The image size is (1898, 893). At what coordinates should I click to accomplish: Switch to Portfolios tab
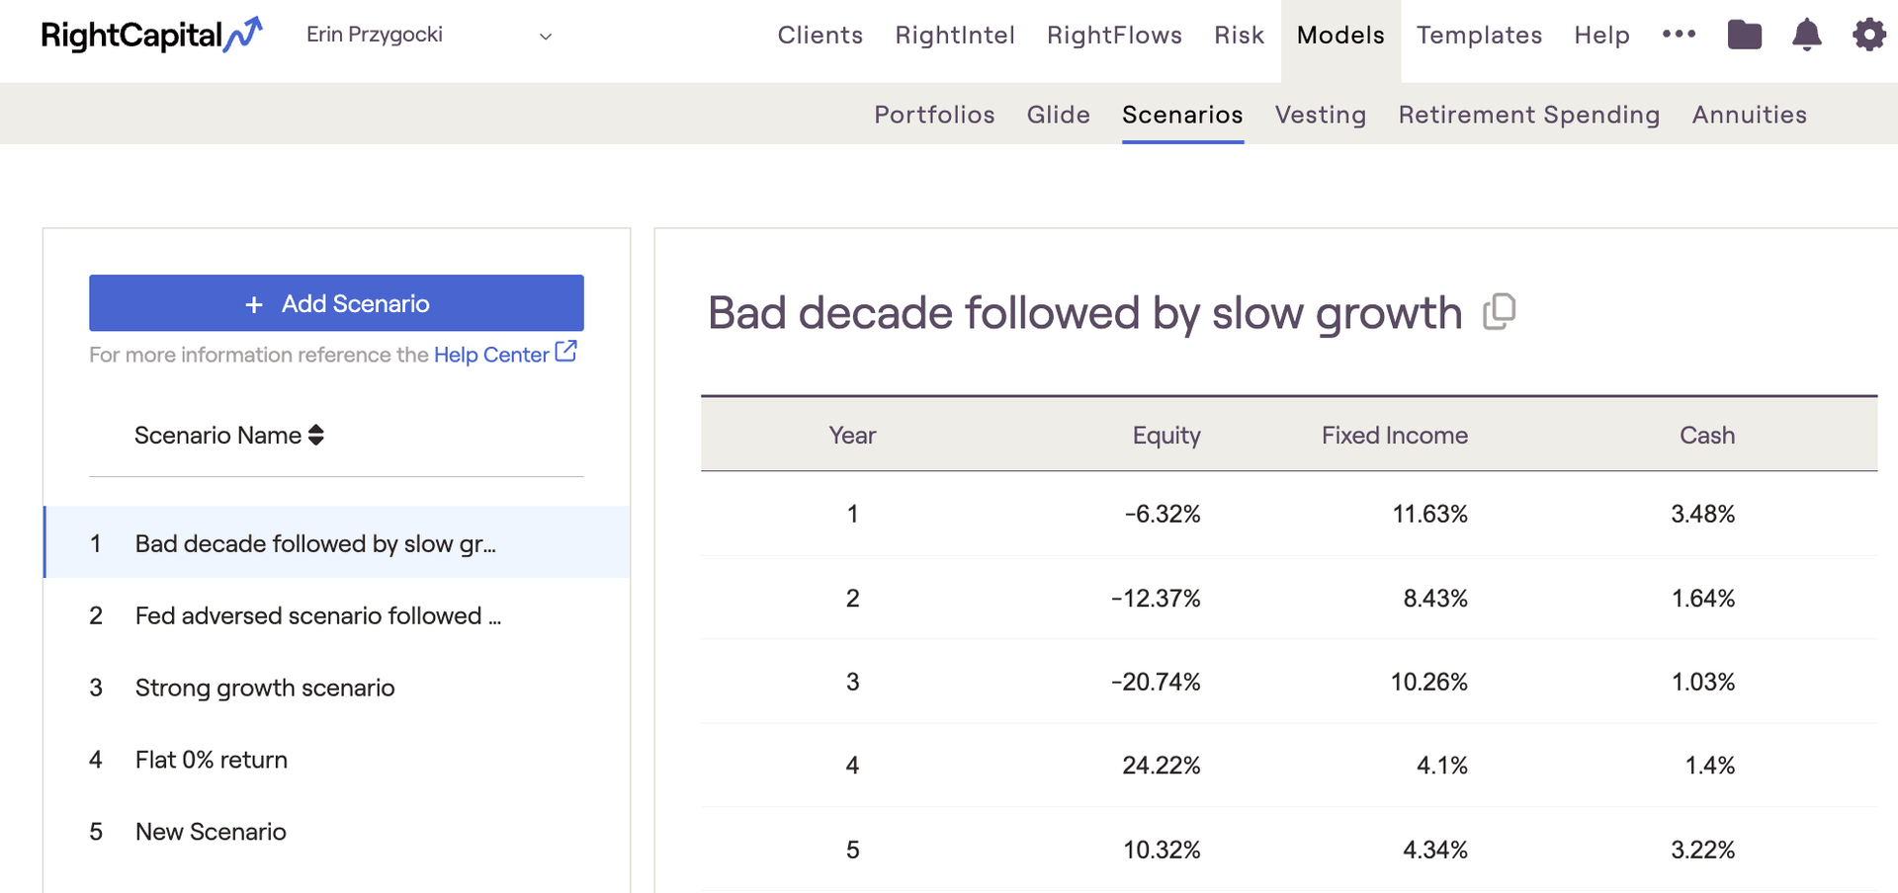(934, 115)
